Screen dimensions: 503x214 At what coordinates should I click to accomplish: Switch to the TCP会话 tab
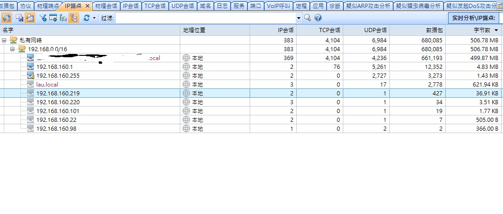click(155, 6)
